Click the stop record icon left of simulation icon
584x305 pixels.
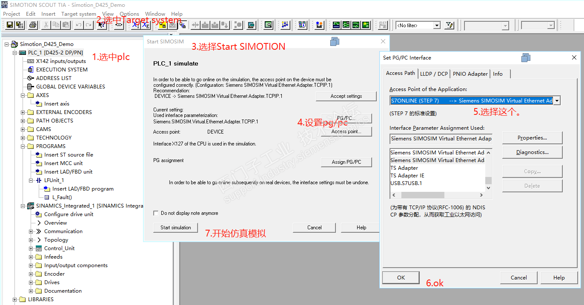click(238, 25)
